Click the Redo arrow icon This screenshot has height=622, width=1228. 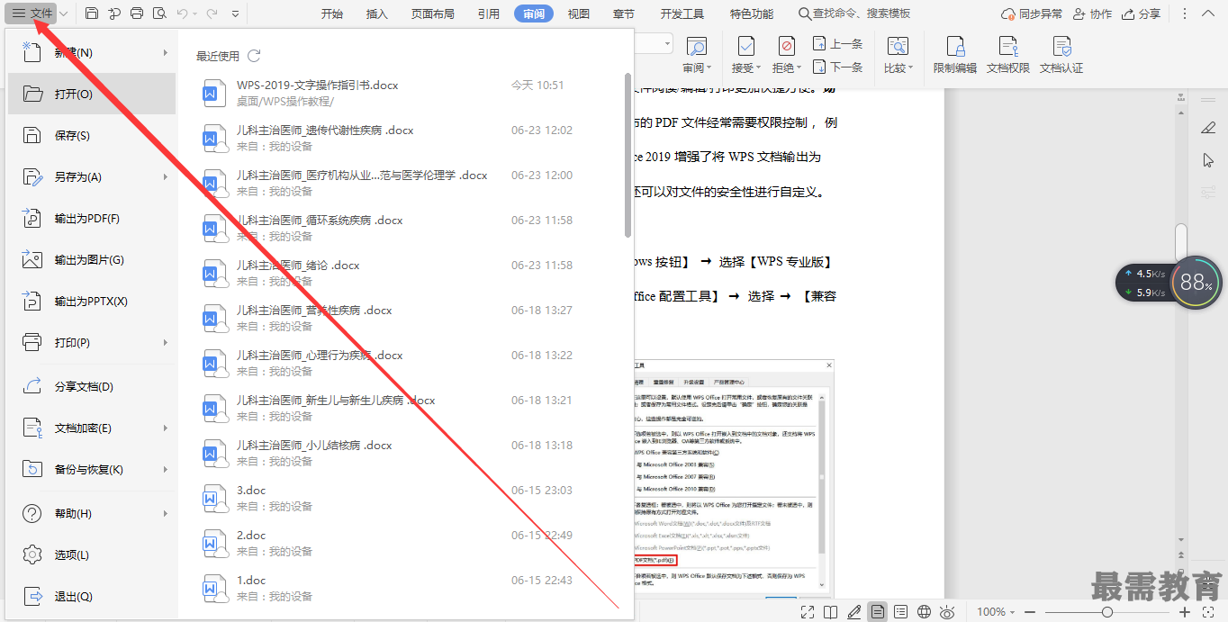coord(212,14)
